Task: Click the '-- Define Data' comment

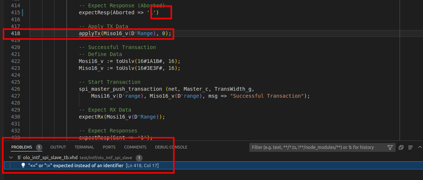Action: (100, 54)
